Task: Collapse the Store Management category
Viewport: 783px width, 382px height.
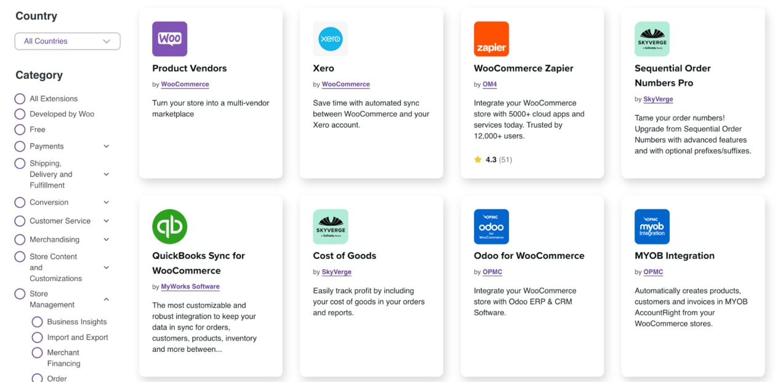Action: [x=106, y=299]
